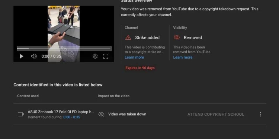This screenshot has height=139, width=279.
Task: Click the Removed status label
Action: (193, 37)
